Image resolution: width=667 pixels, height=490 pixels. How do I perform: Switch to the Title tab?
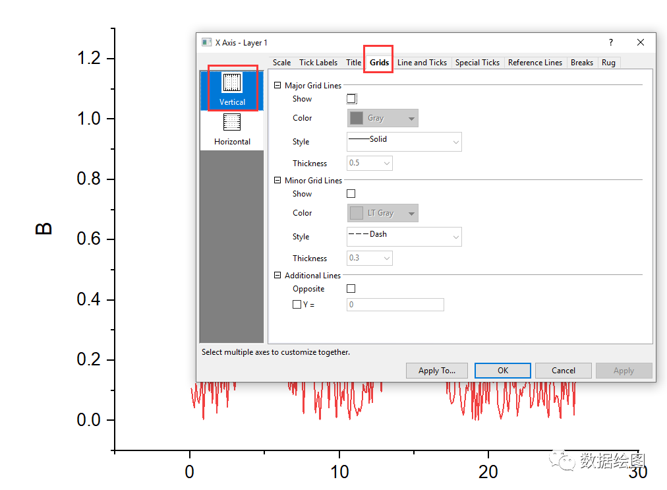pos(353,63)
